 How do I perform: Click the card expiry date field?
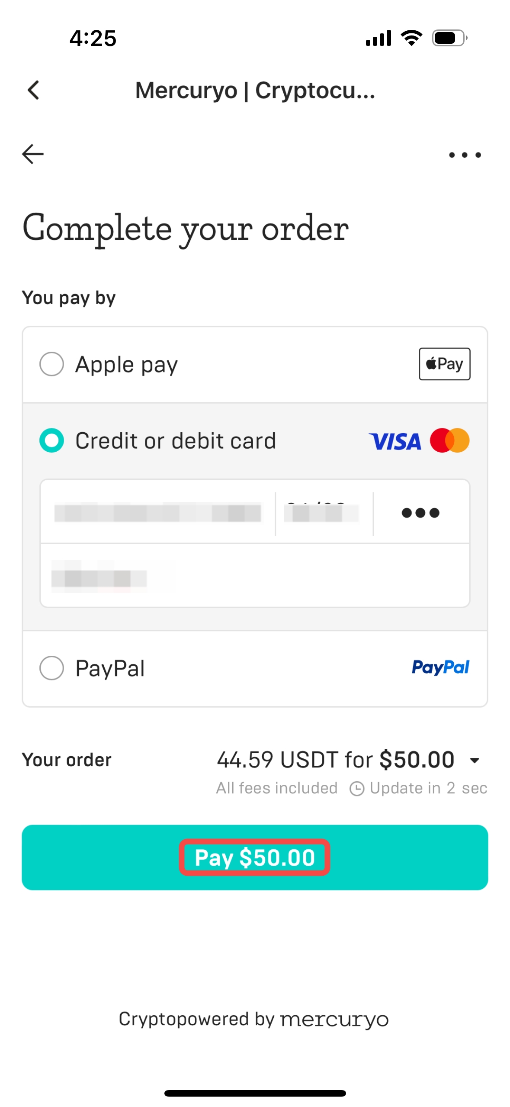point(324,512)
